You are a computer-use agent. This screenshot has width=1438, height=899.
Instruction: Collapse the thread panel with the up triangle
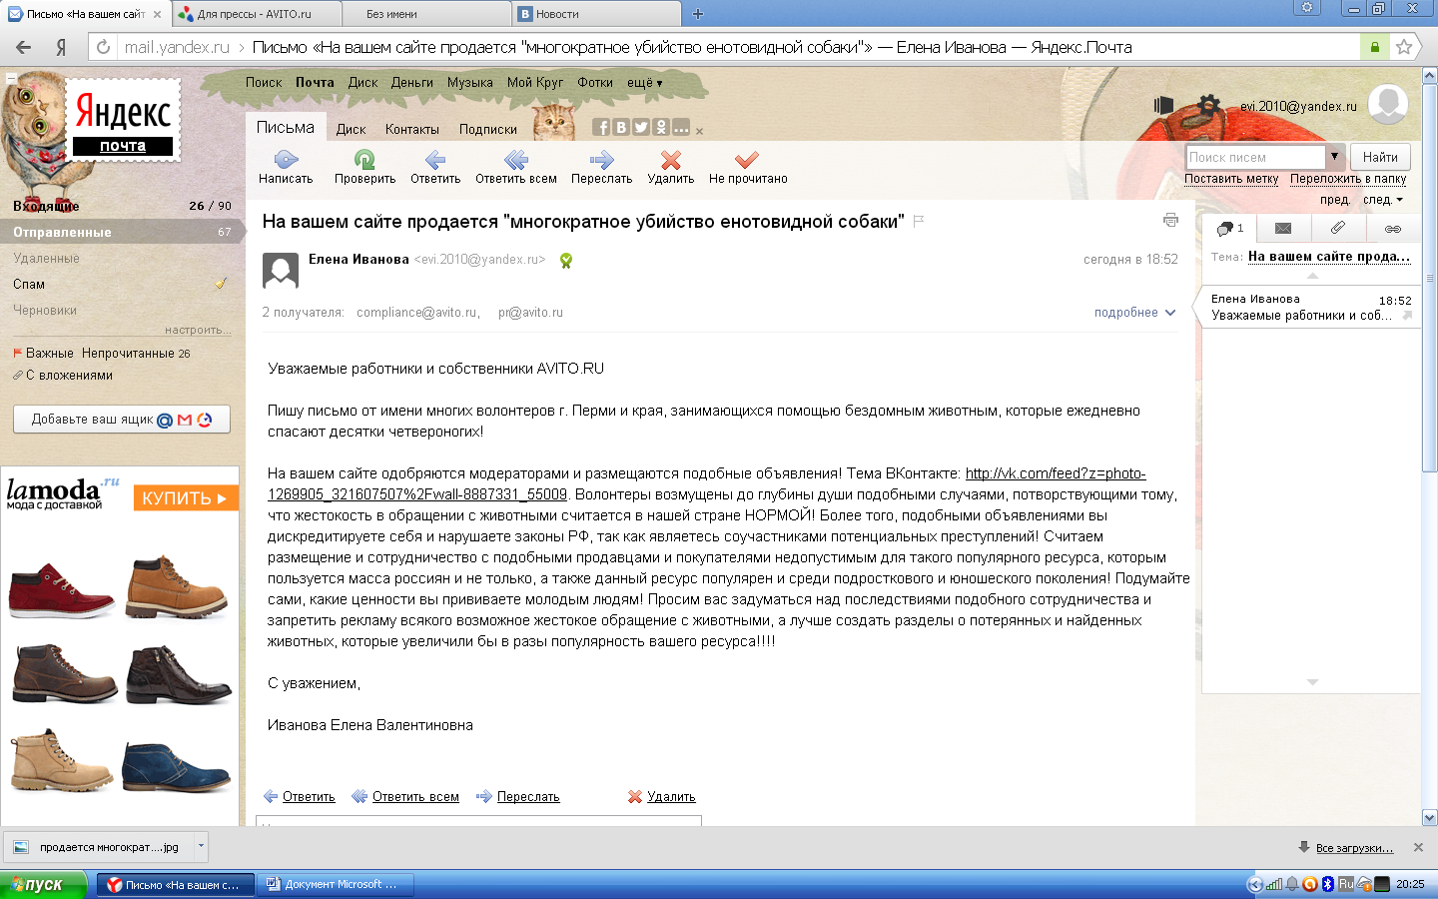[1312, 276]
